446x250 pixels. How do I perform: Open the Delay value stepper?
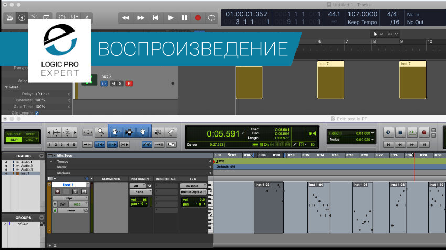point(69,94)
